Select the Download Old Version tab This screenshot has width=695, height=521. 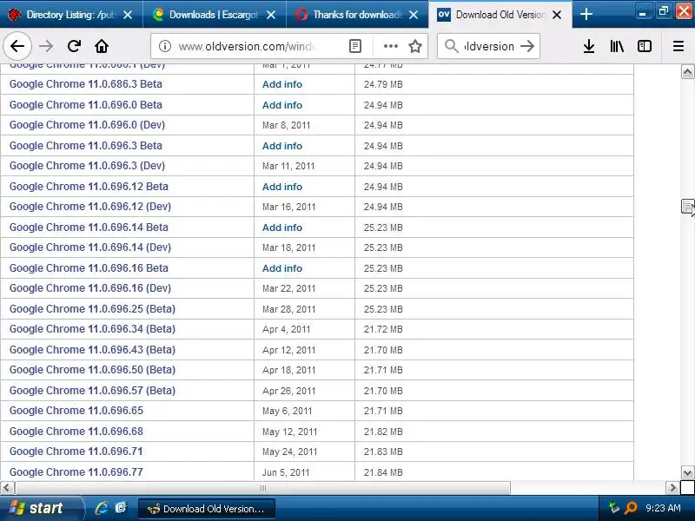[x=500, y=15]
